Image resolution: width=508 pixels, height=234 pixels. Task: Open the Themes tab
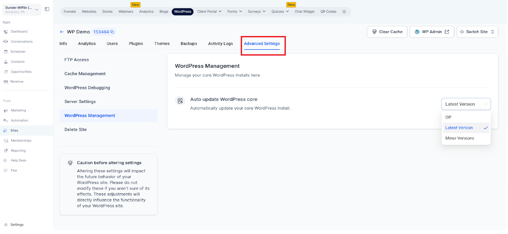tap(162, 44)
